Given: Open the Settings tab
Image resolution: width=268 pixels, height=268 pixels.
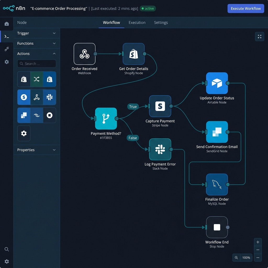Looking at the screenshot, I should [x=161, y=23].
